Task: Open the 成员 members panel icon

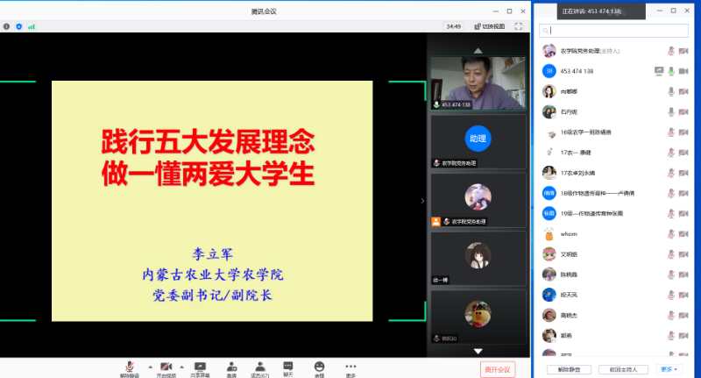Action: coord(259,365)
